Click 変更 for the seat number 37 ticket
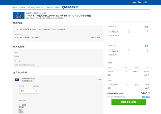This screenshot has width=161, height=114. click(x=146, y=46)
